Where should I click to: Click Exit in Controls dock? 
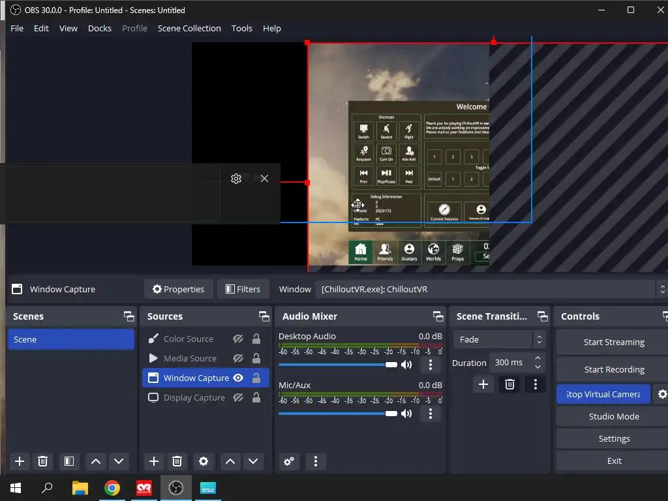[x=613, y=461]
